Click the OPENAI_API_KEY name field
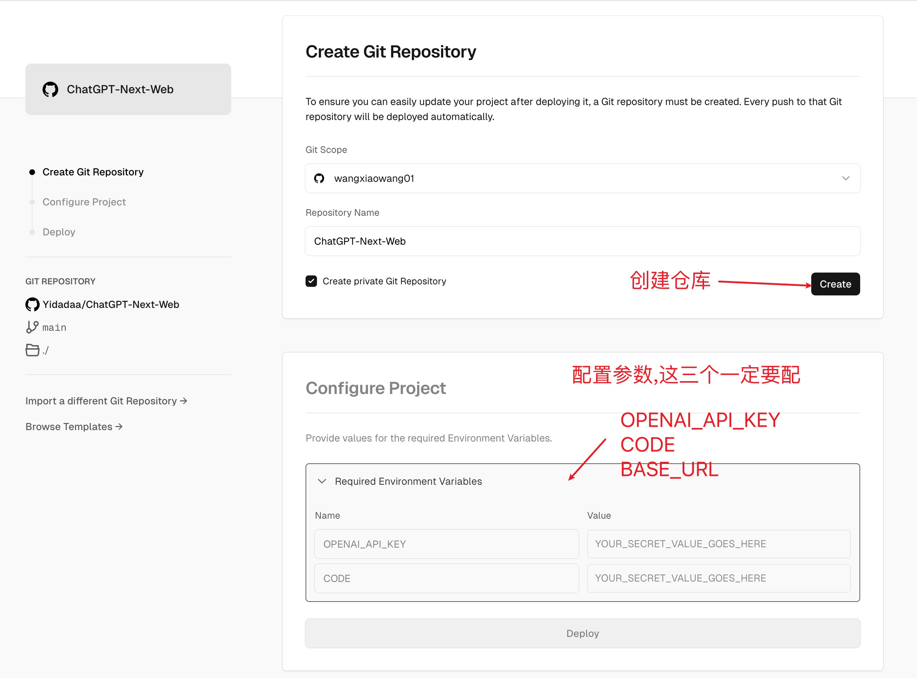Image resolution: width=917 pixels, height=678 pixels. point(447,544)
